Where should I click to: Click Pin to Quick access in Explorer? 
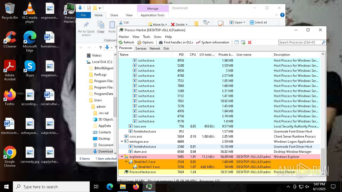[86, 29]
